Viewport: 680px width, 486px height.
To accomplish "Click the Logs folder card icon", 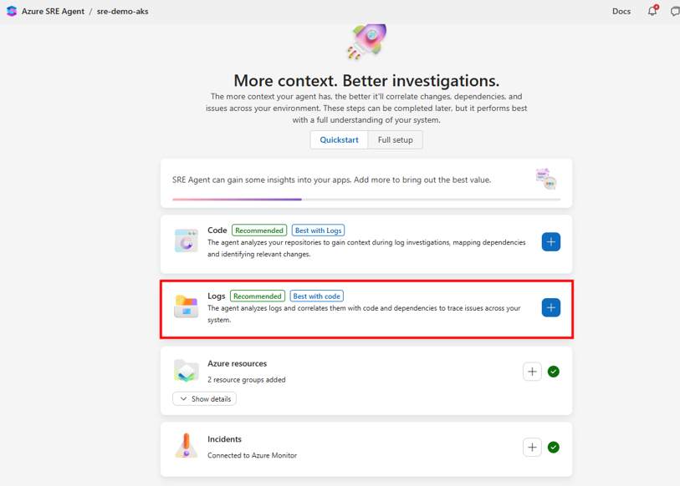I will click(x=186, y=306).
